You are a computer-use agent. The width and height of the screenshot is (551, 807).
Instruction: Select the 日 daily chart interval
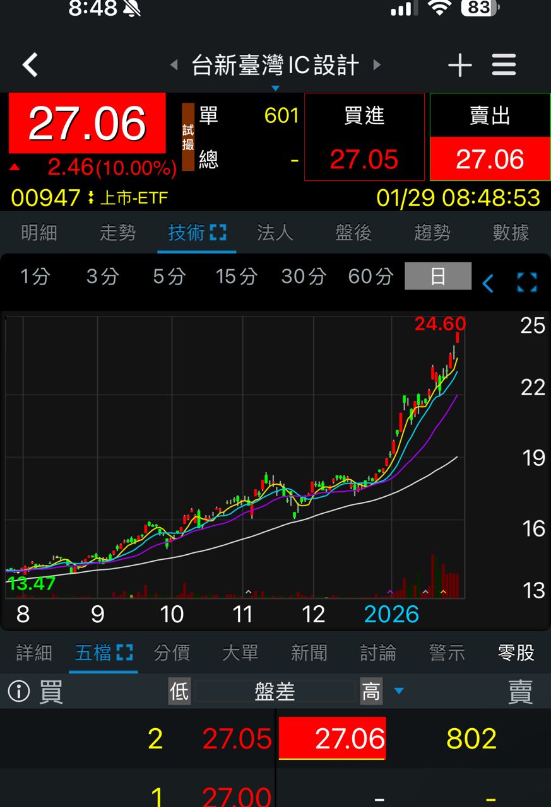pos(437,276)
